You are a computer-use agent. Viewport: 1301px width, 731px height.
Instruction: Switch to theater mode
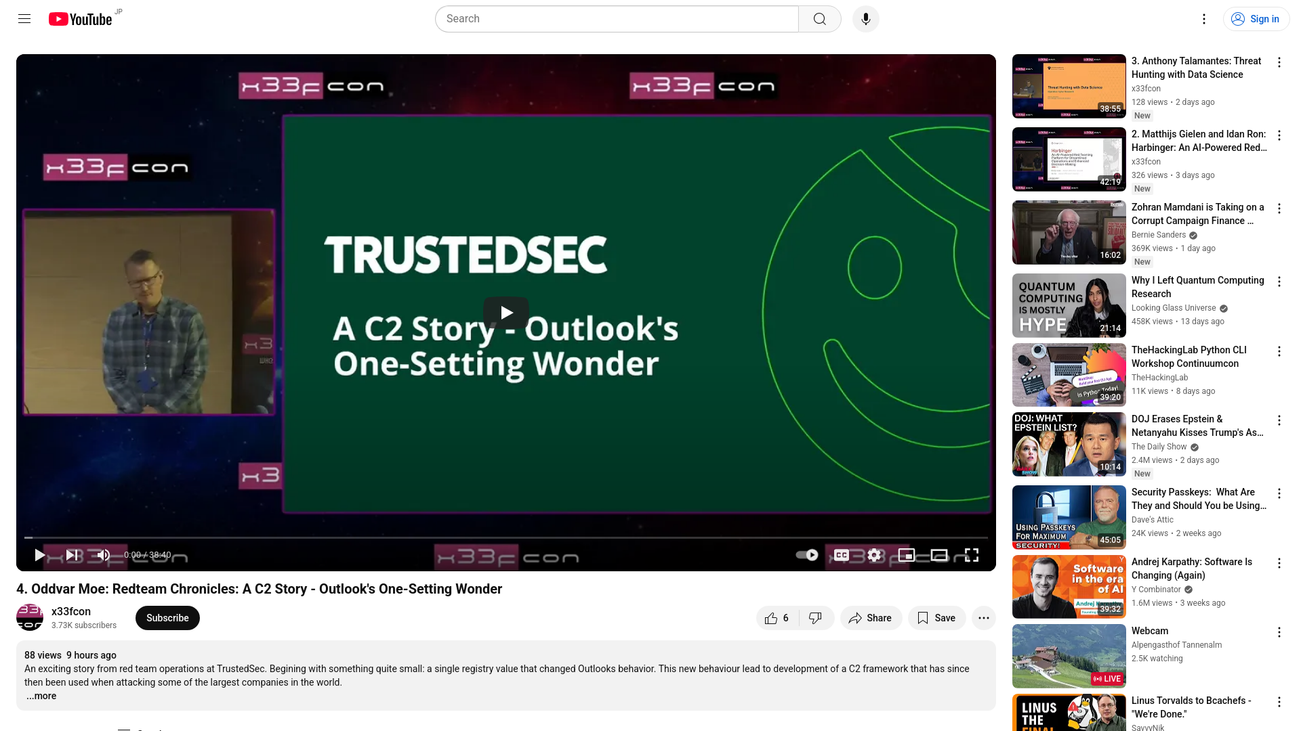[939, 555]
